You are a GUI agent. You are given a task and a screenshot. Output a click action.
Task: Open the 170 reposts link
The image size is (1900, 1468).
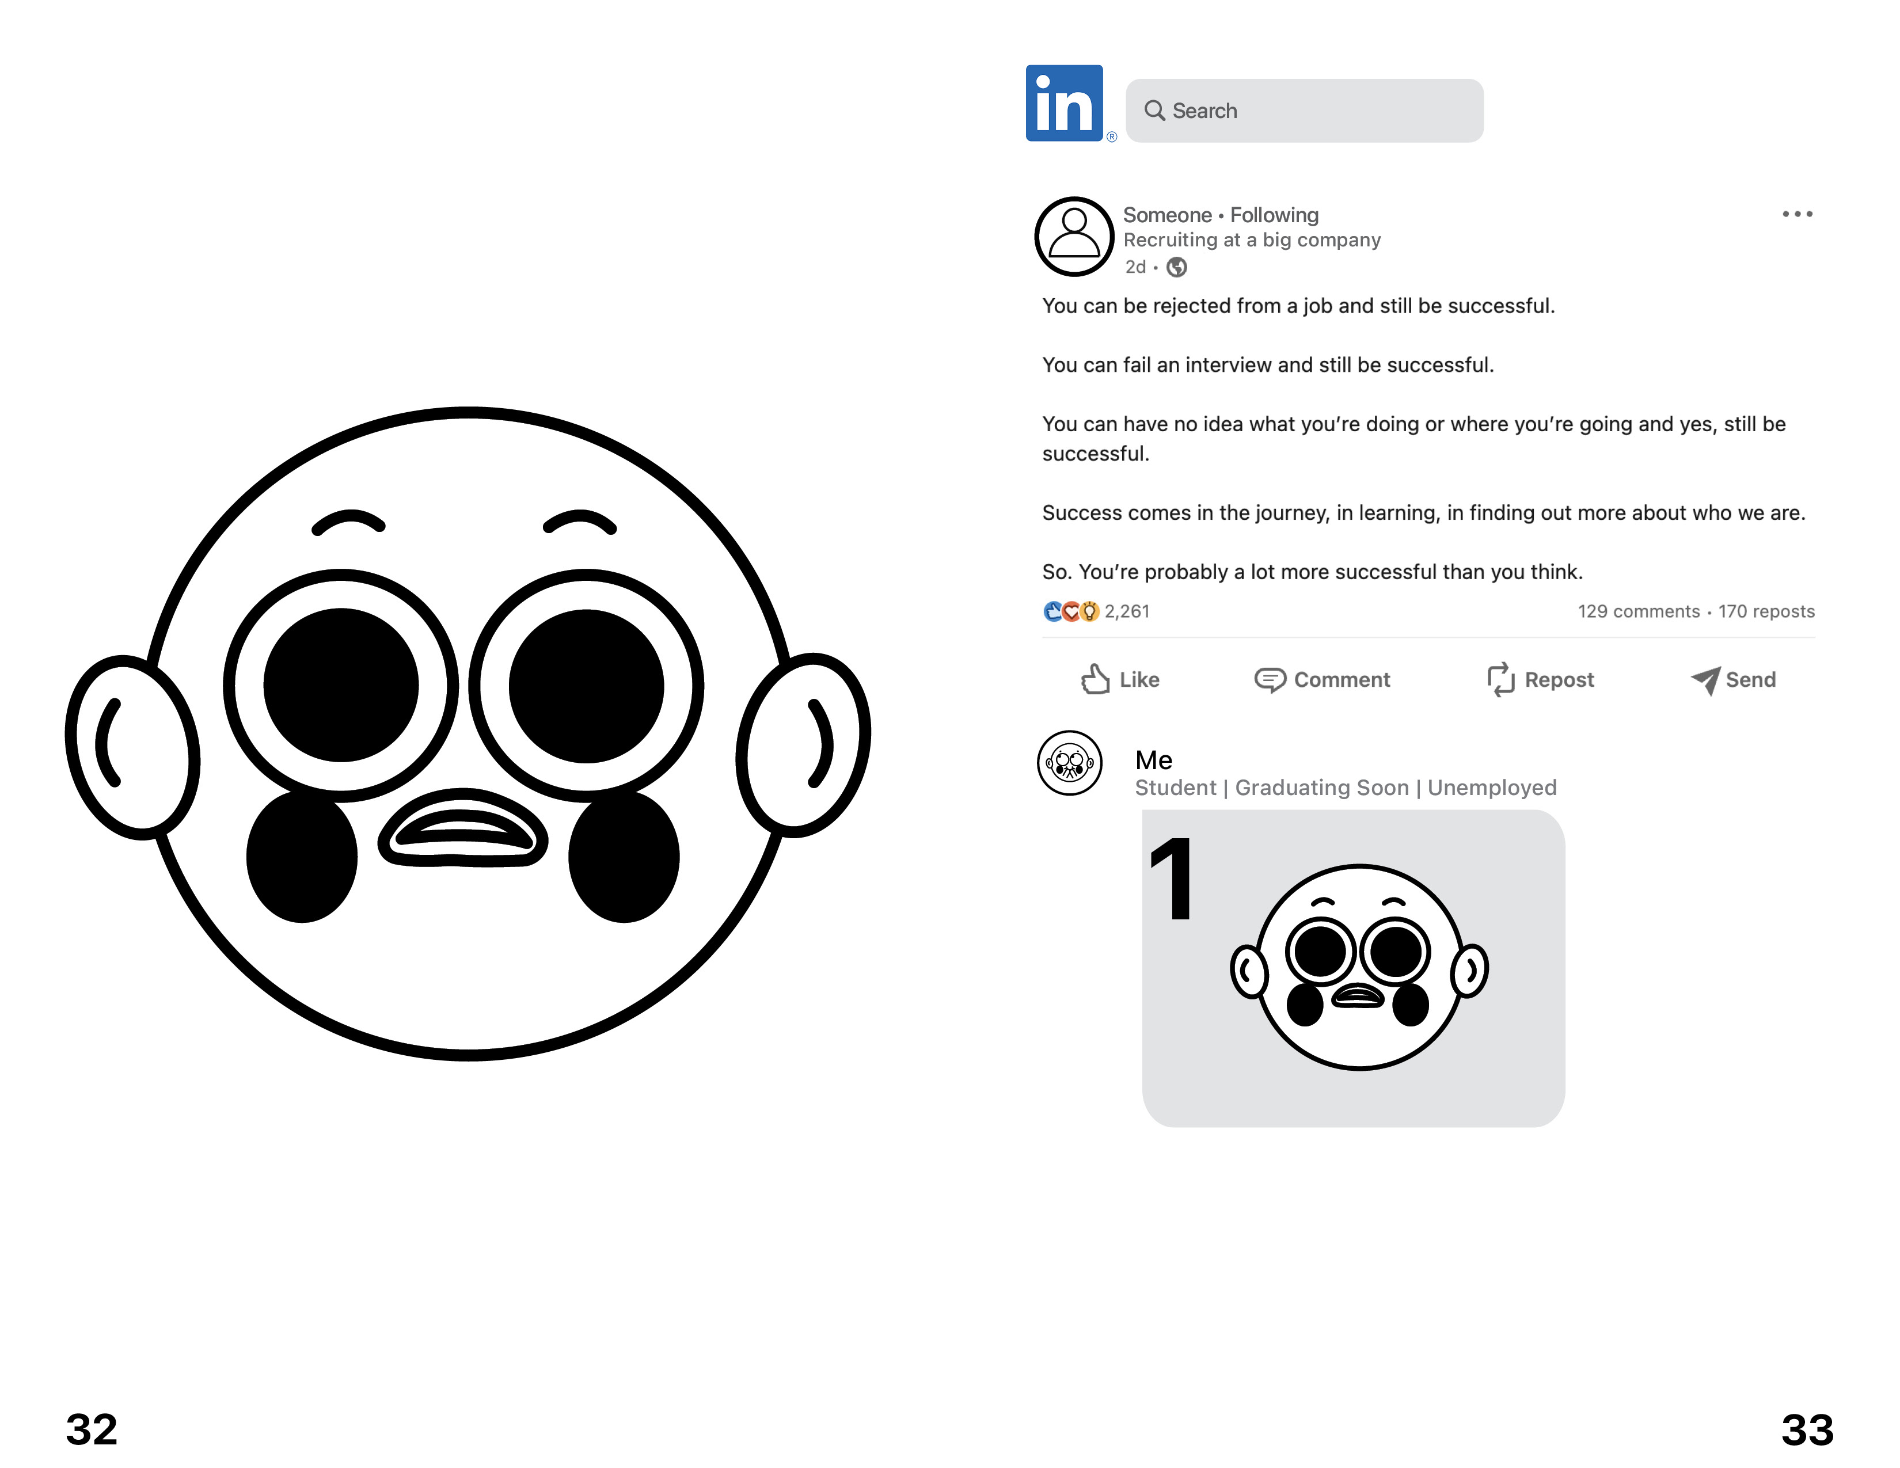[1766, 611]
